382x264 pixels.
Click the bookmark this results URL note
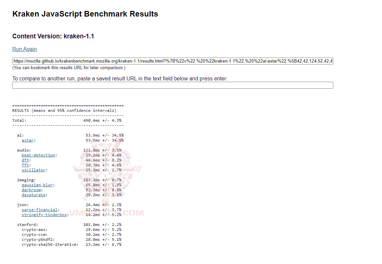pyautogui.click(x=69, y=68)
